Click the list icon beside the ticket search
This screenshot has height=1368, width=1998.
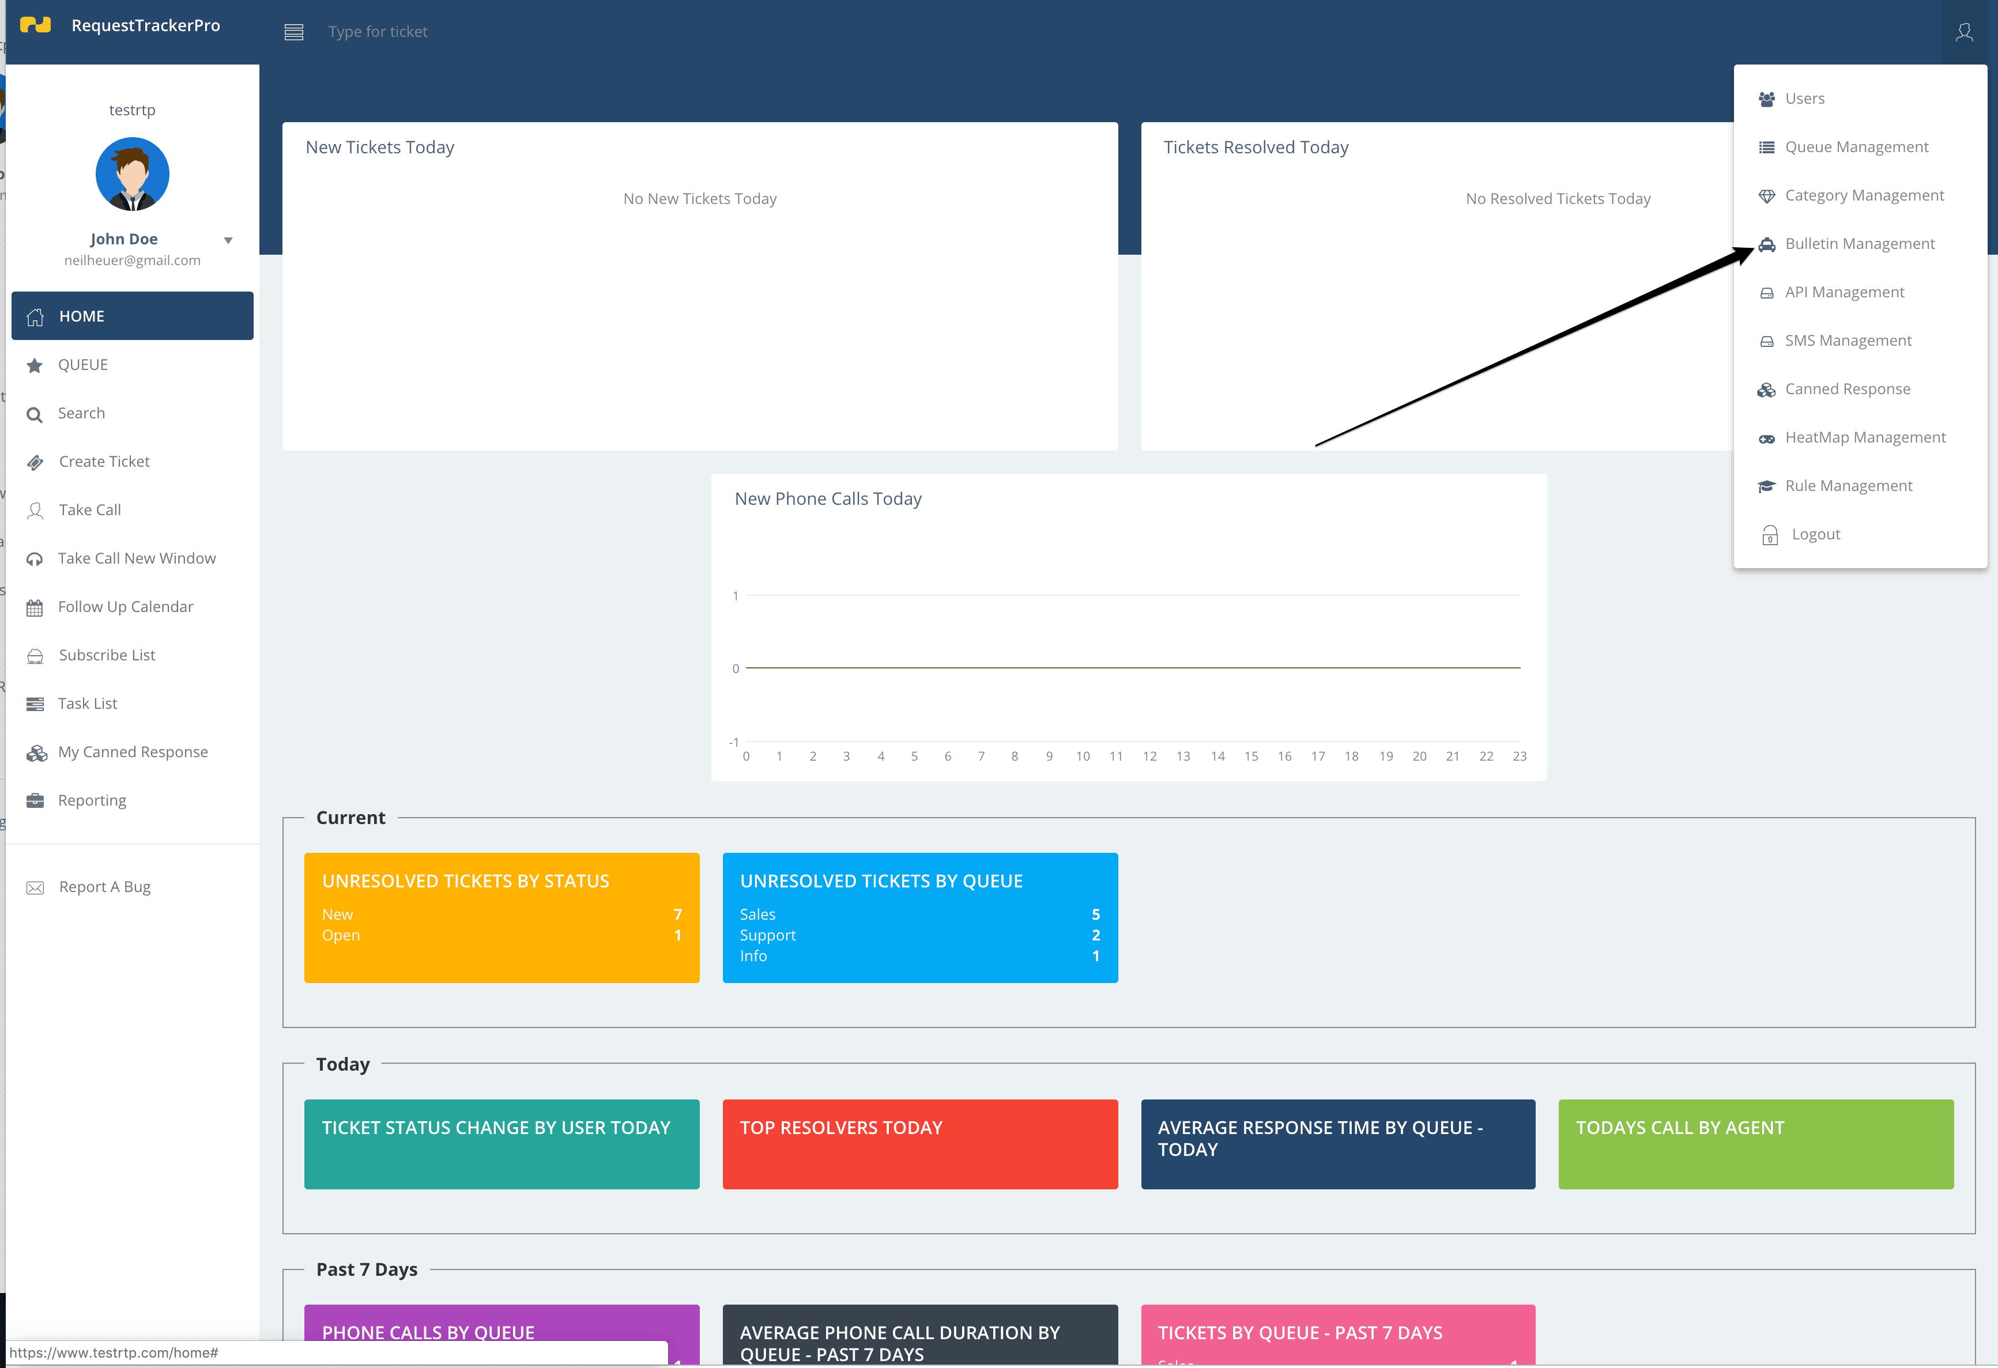tap(294, 32)
